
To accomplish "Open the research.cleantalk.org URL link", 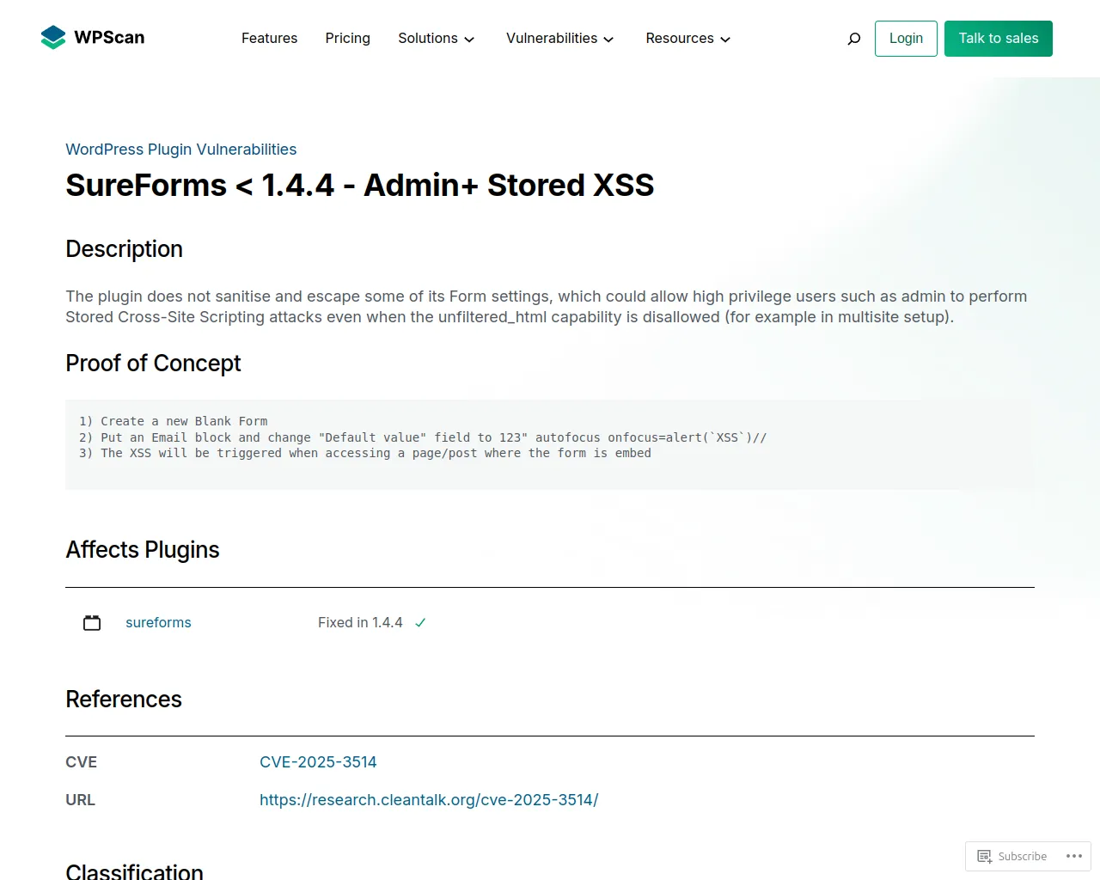I will (429, 800).
